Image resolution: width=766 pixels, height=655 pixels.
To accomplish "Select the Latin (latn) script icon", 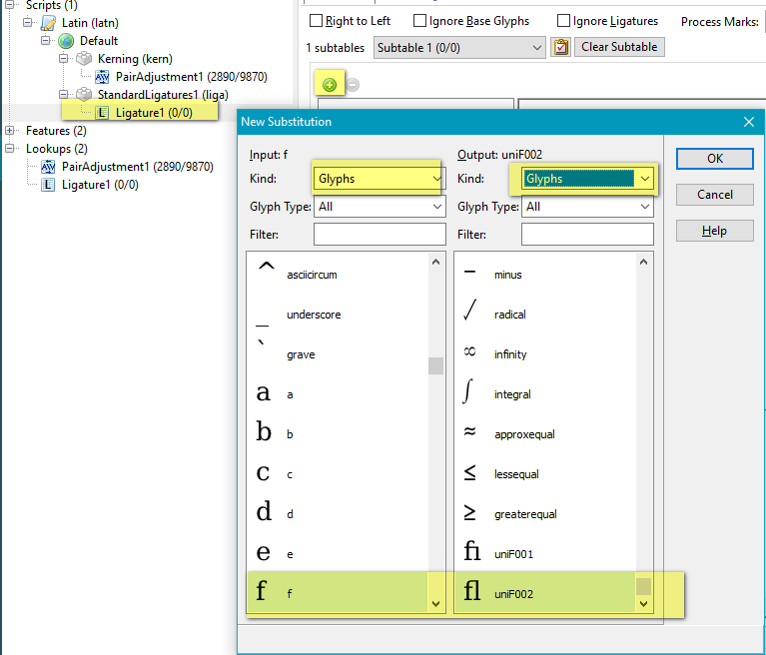I will [x=48, y=23].
